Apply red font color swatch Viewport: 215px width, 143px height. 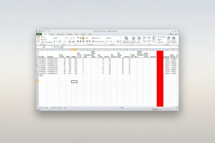[73, 41]
